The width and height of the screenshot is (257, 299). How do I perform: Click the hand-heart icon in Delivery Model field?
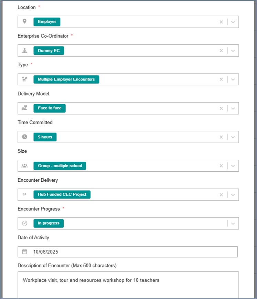(x=24, y=108)
